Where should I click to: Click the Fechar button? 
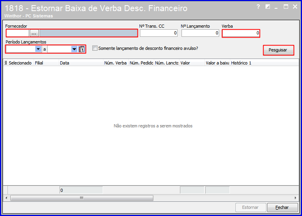[x=282, y=207]
